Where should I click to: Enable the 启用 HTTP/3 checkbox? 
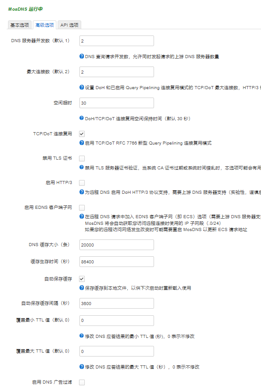(x=82, y=183)
